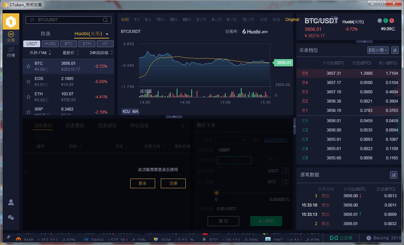404x245 pixels.
Task: Click the green 3856.01 chart price tag
Action: click(283, 62)
